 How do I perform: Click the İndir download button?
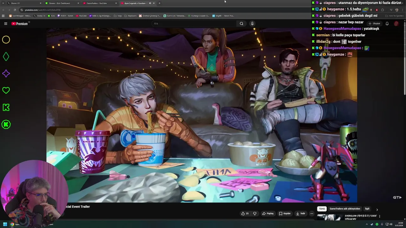(300, 213)
